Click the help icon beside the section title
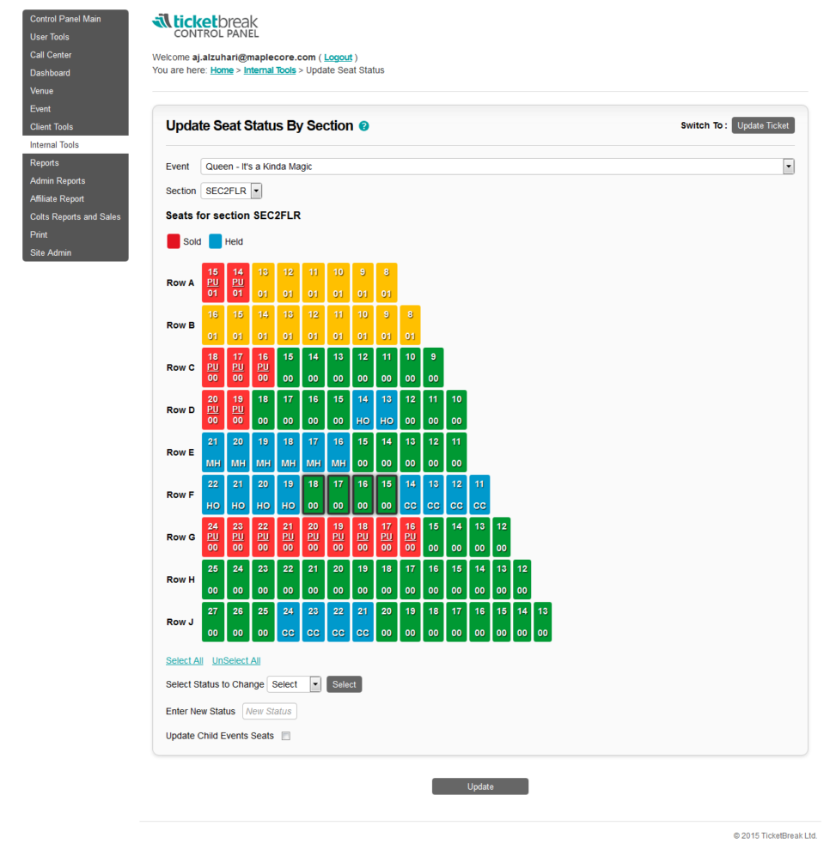This screenshot has height=850, width=836. tap(364, 126)
